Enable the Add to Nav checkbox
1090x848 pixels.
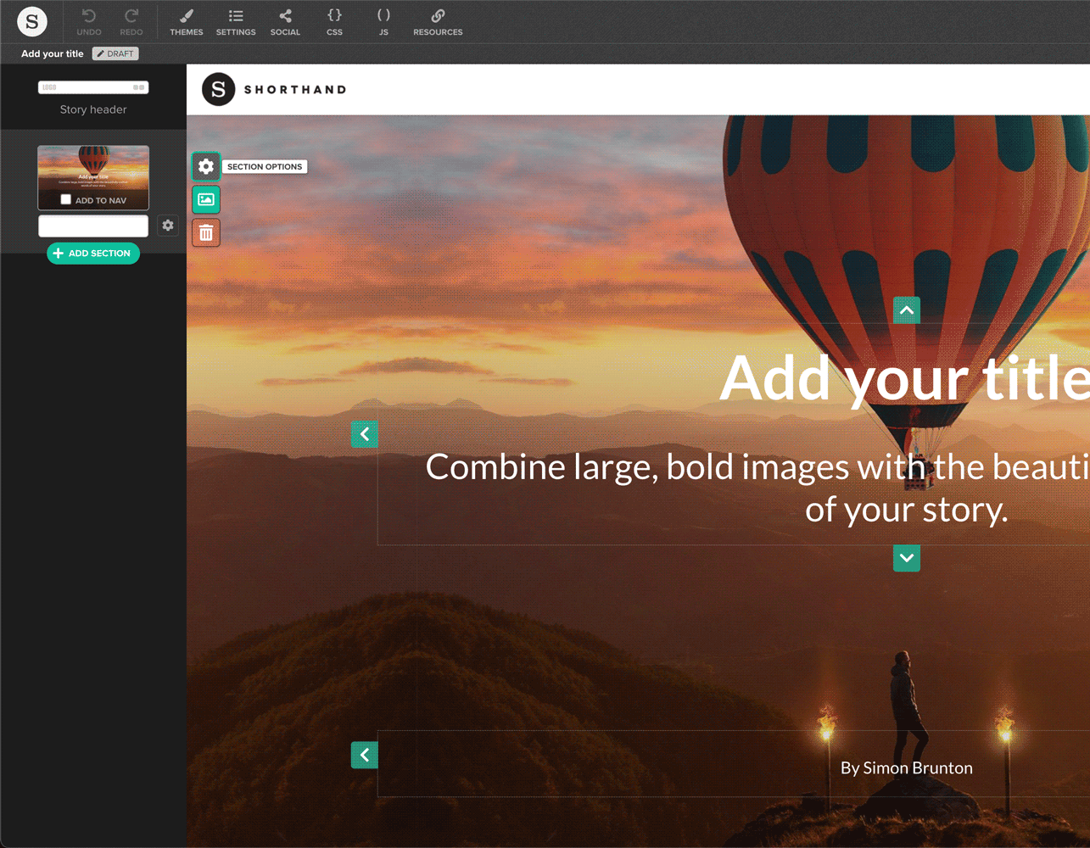pyautogui.click(x=65, y=200)
